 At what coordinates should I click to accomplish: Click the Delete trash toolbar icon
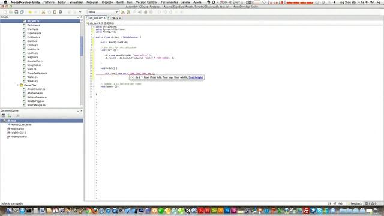[x=60, y=12]
